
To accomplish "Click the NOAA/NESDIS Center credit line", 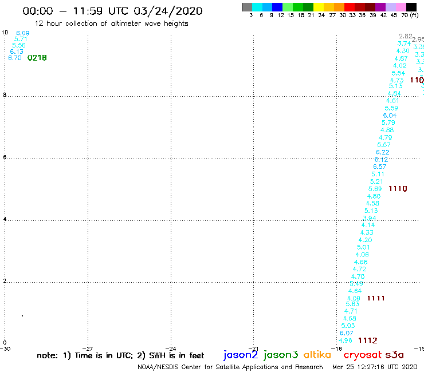I will pos(230,367).
